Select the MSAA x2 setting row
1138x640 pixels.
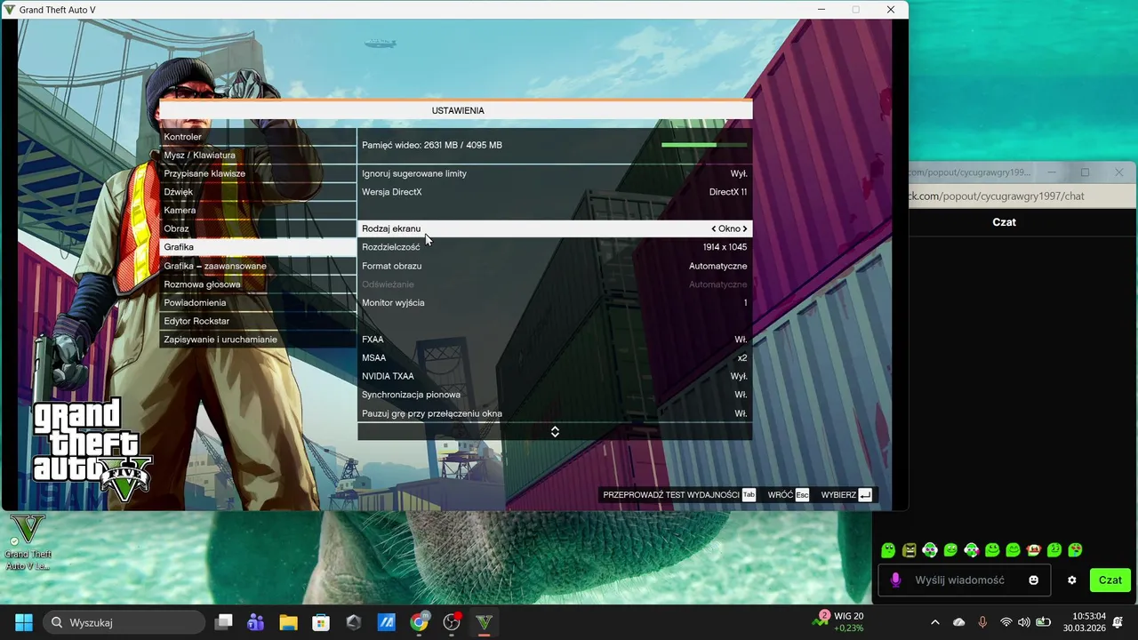[555, 357]
